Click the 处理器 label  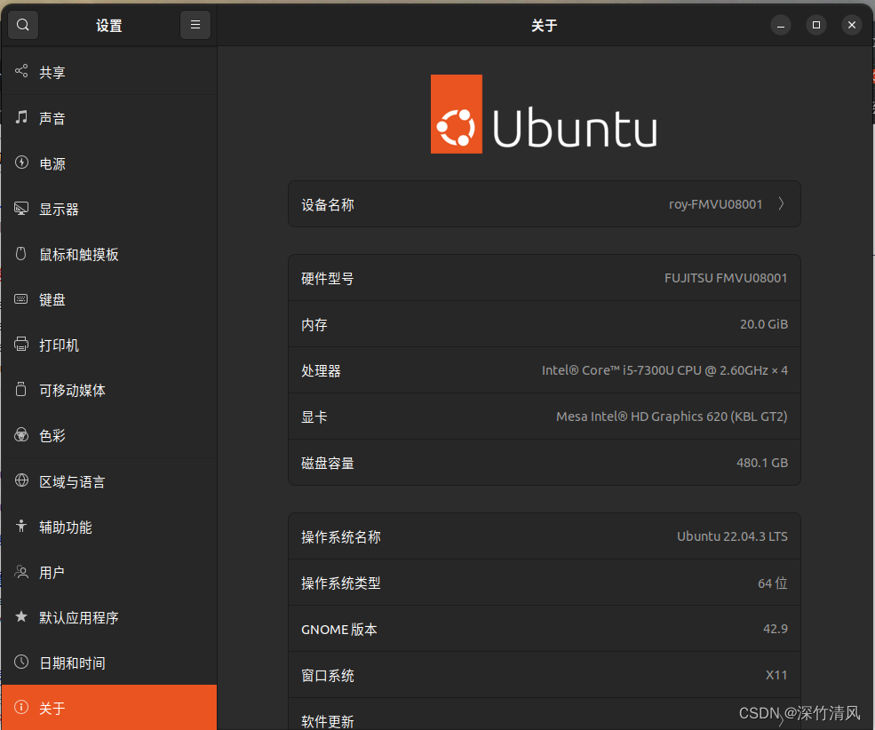click(321, 371)
